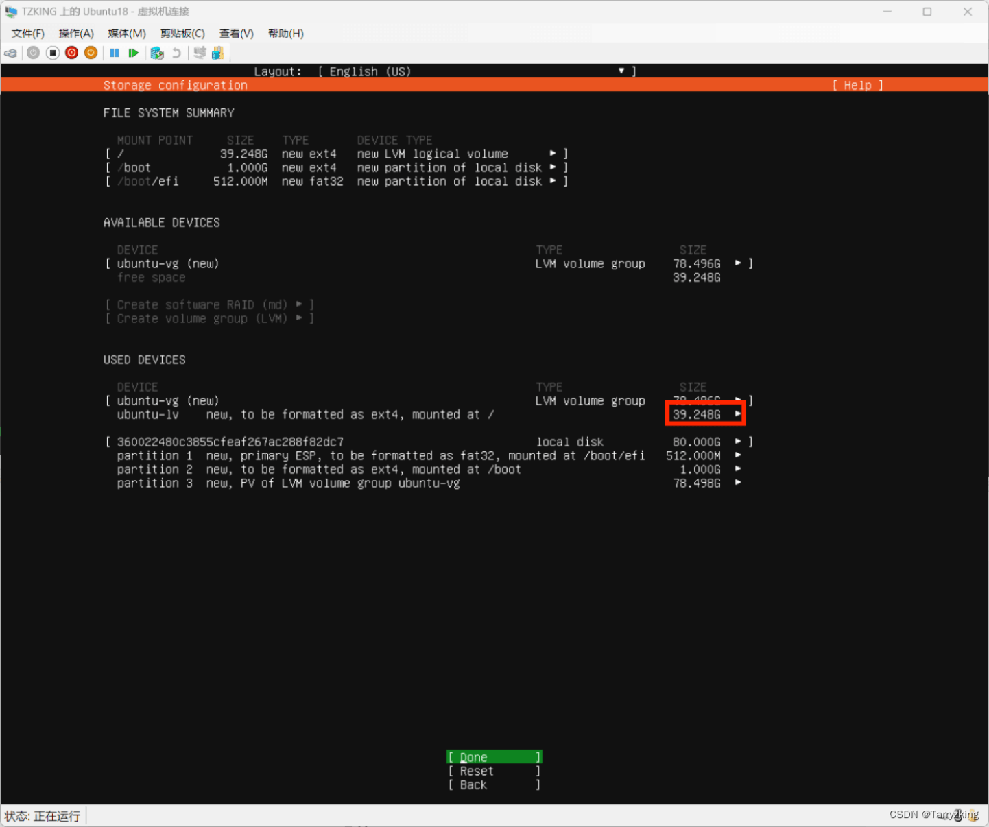Click the USED DEVICES heading
This screenshot has height=827, width=989.
[x=145, y=359]
